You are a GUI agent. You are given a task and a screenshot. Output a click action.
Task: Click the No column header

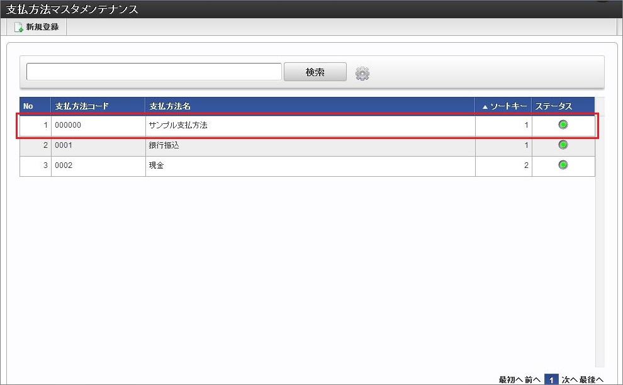[x=35, y=106]
